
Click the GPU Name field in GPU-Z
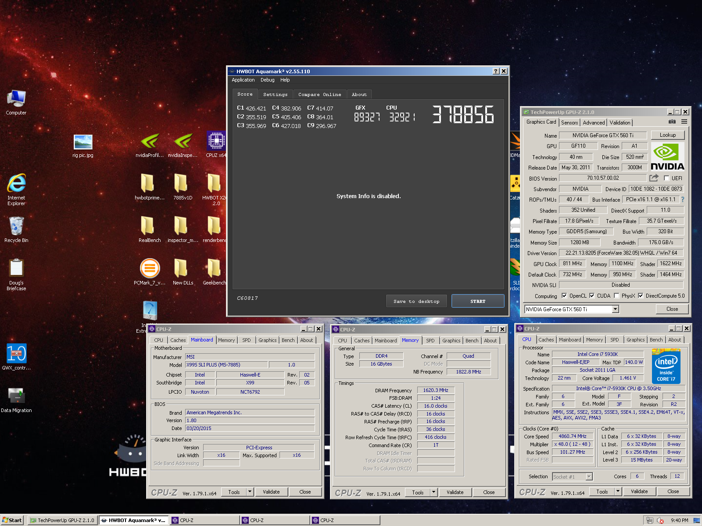coord(603,135)
